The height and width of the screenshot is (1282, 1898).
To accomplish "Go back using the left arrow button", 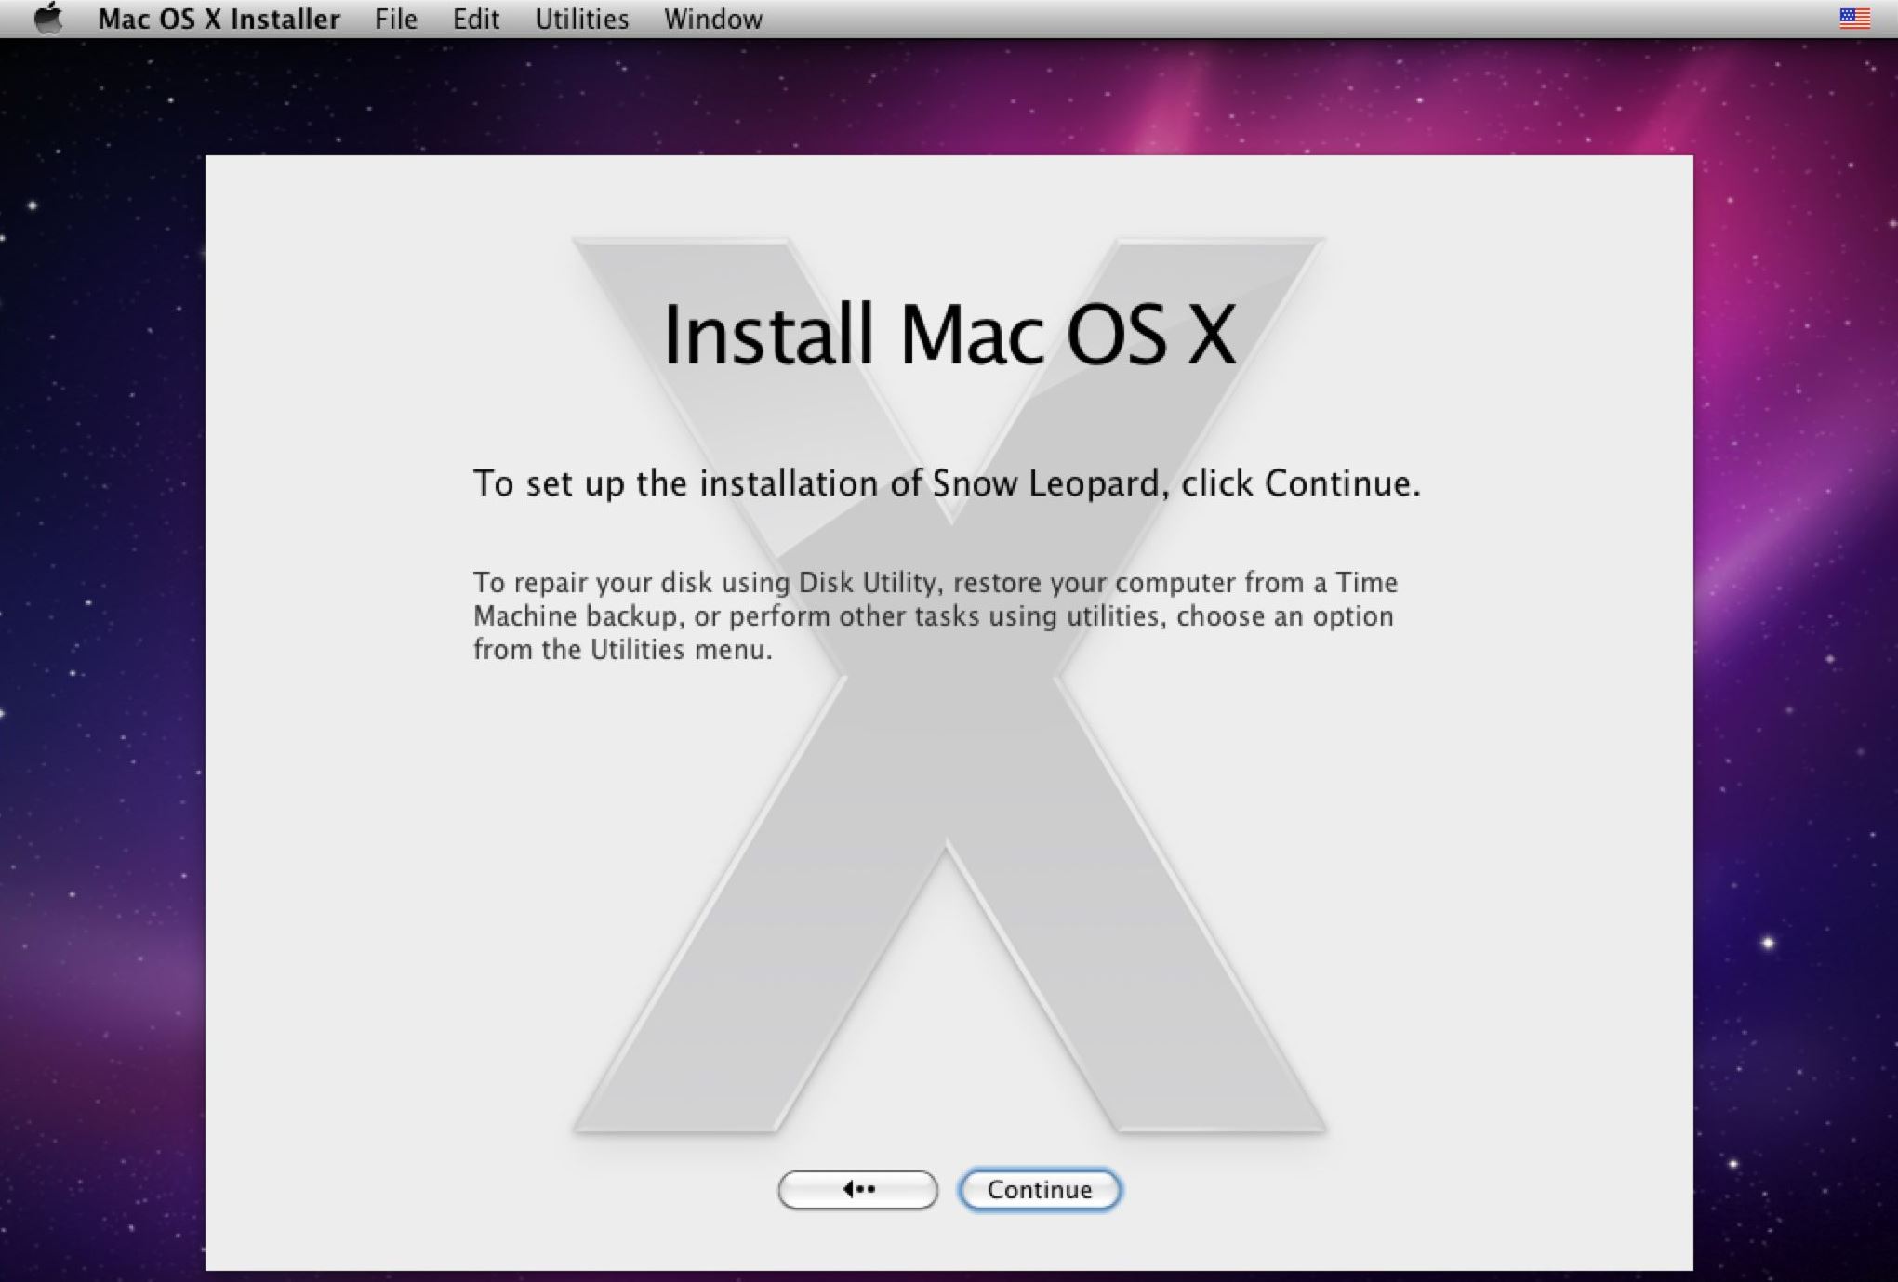I will click(857, 1190).
